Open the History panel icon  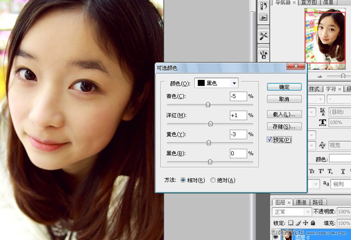[x=263, y=6]
